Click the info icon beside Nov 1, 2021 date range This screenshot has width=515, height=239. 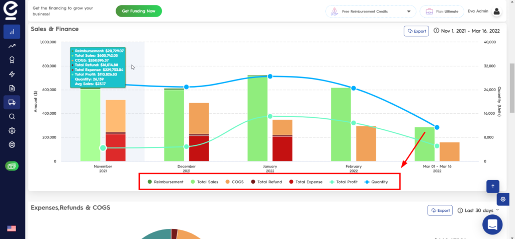436,31
